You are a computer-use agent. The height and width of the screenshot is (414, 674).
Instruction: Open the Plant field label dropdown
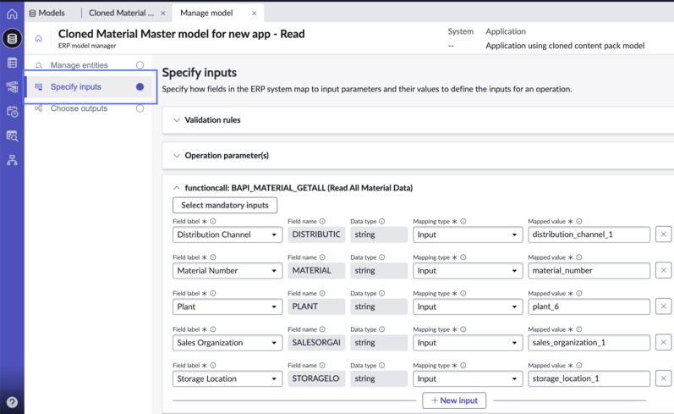coord(227,306)
